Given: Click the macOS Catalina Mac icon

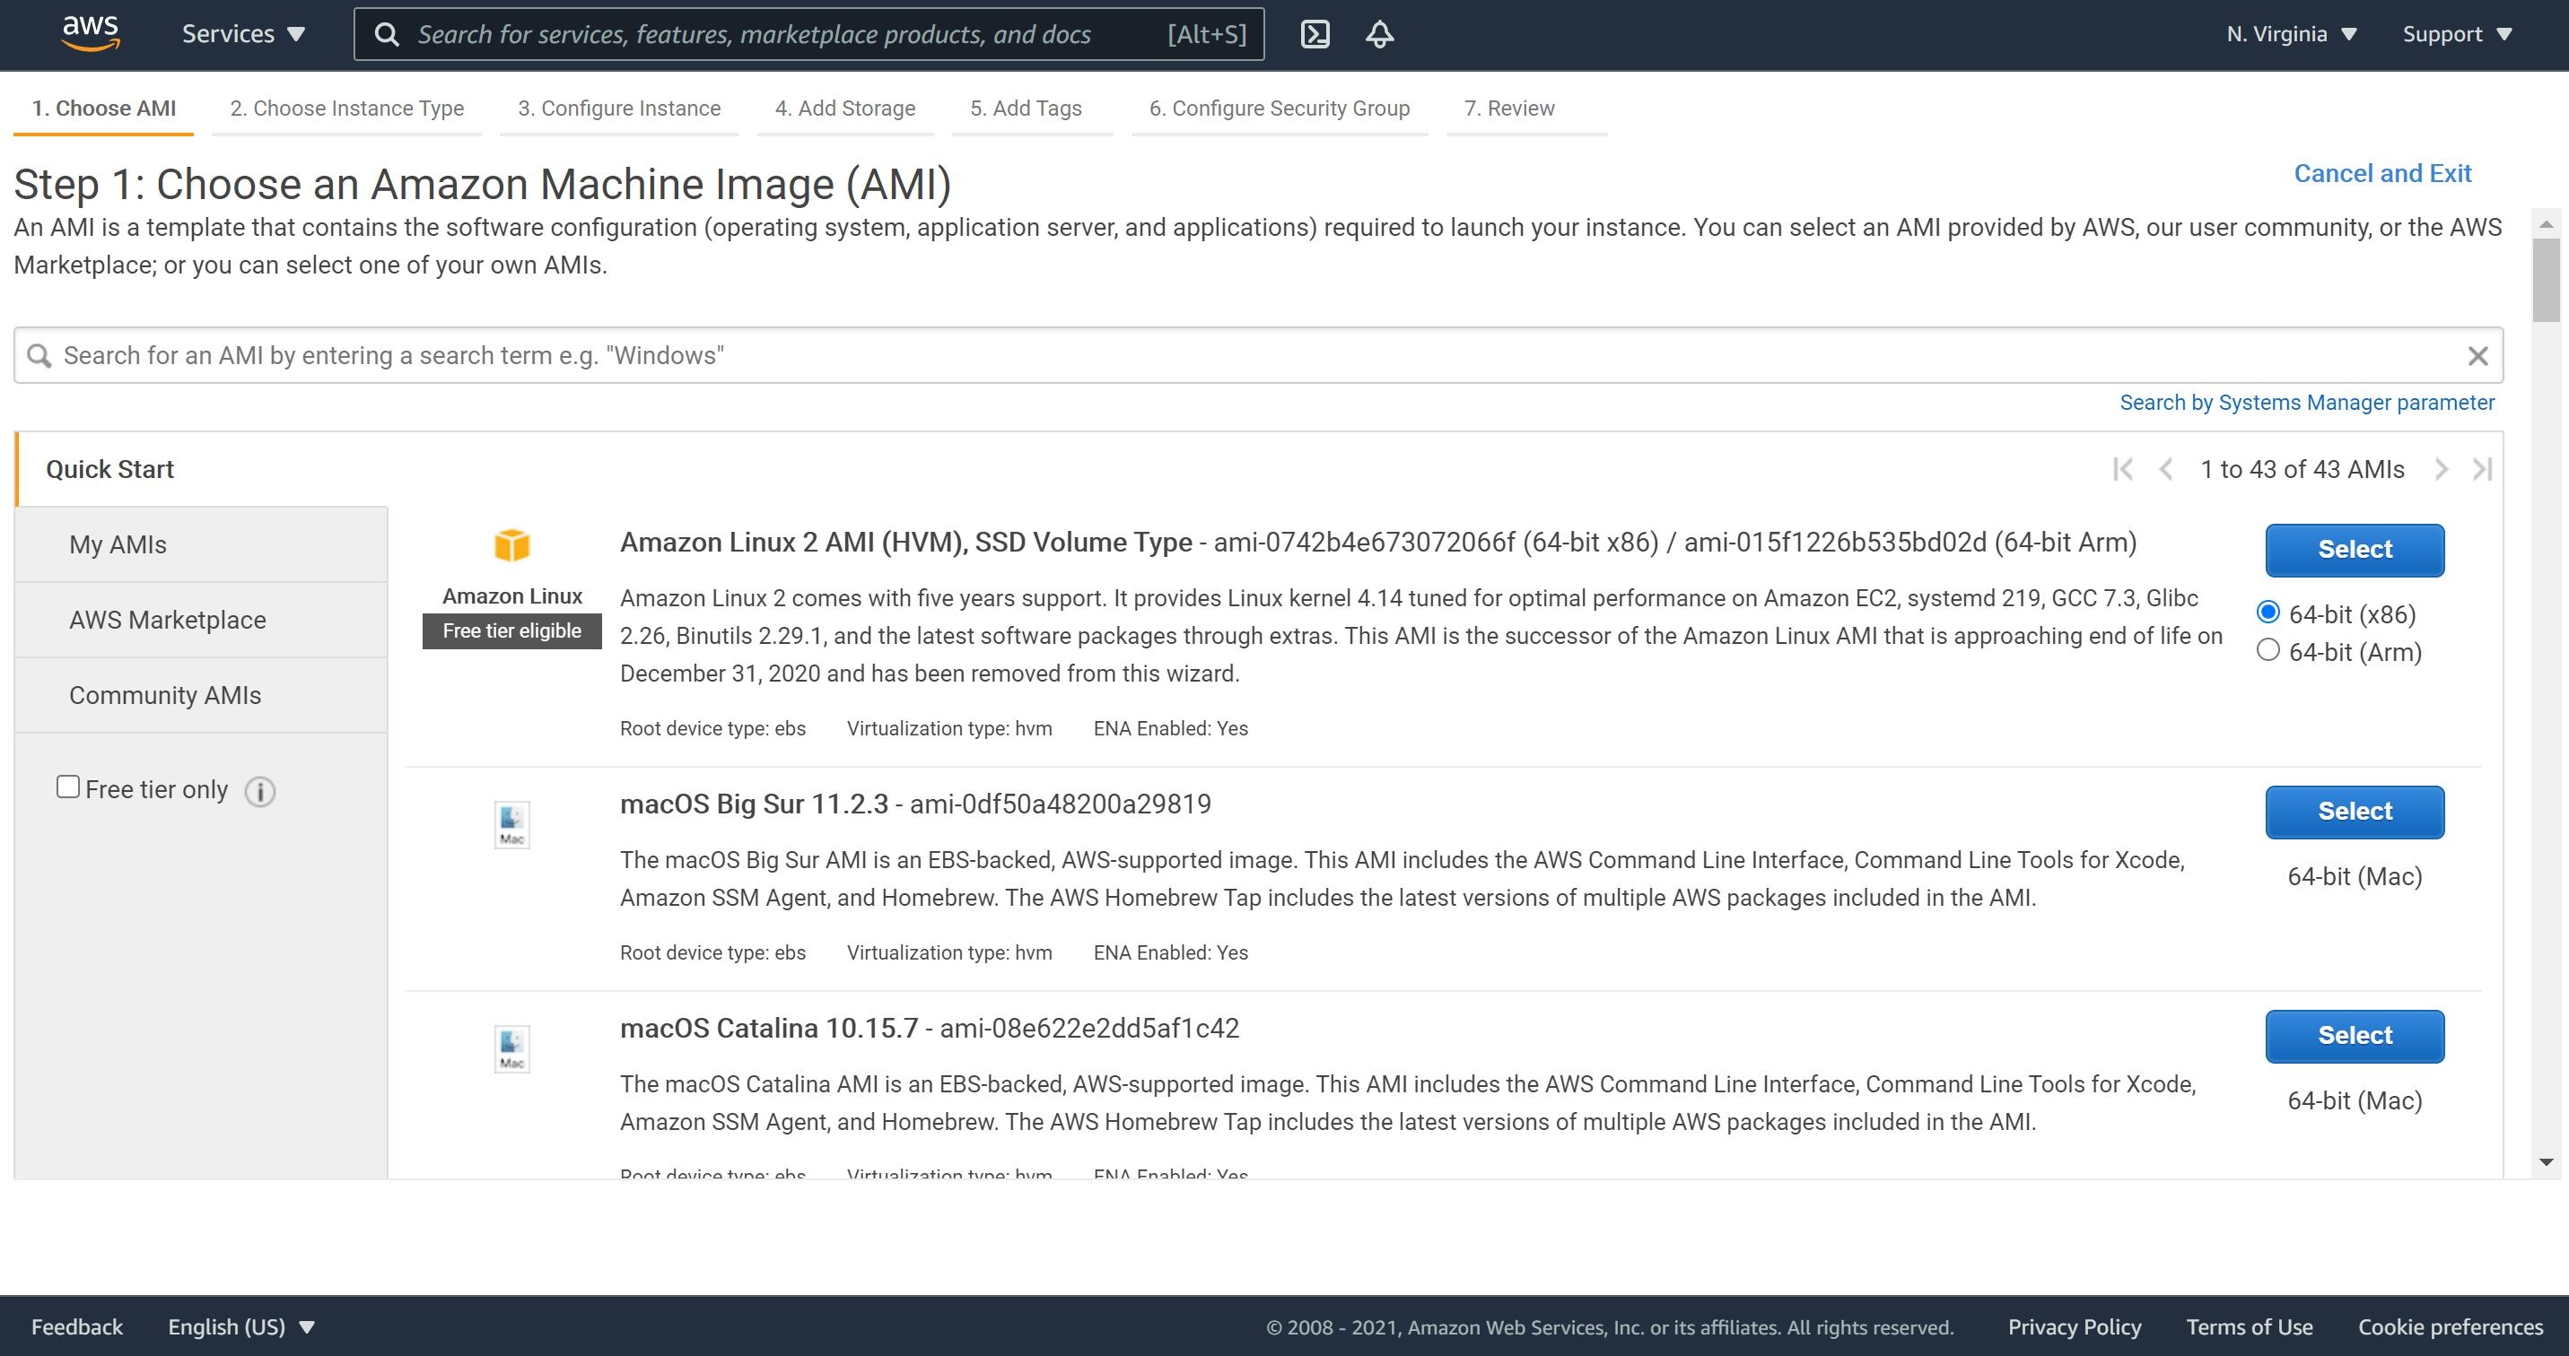Looking at the screenshot, I should [x=511, y=1049].
